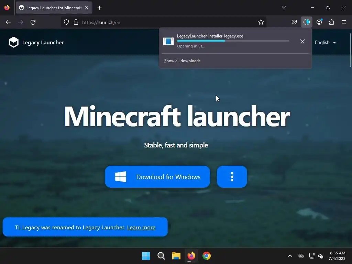Open tracking protection shield icon
The width and height of the screenshot is (352, 264).
click(x=66, y=22)
